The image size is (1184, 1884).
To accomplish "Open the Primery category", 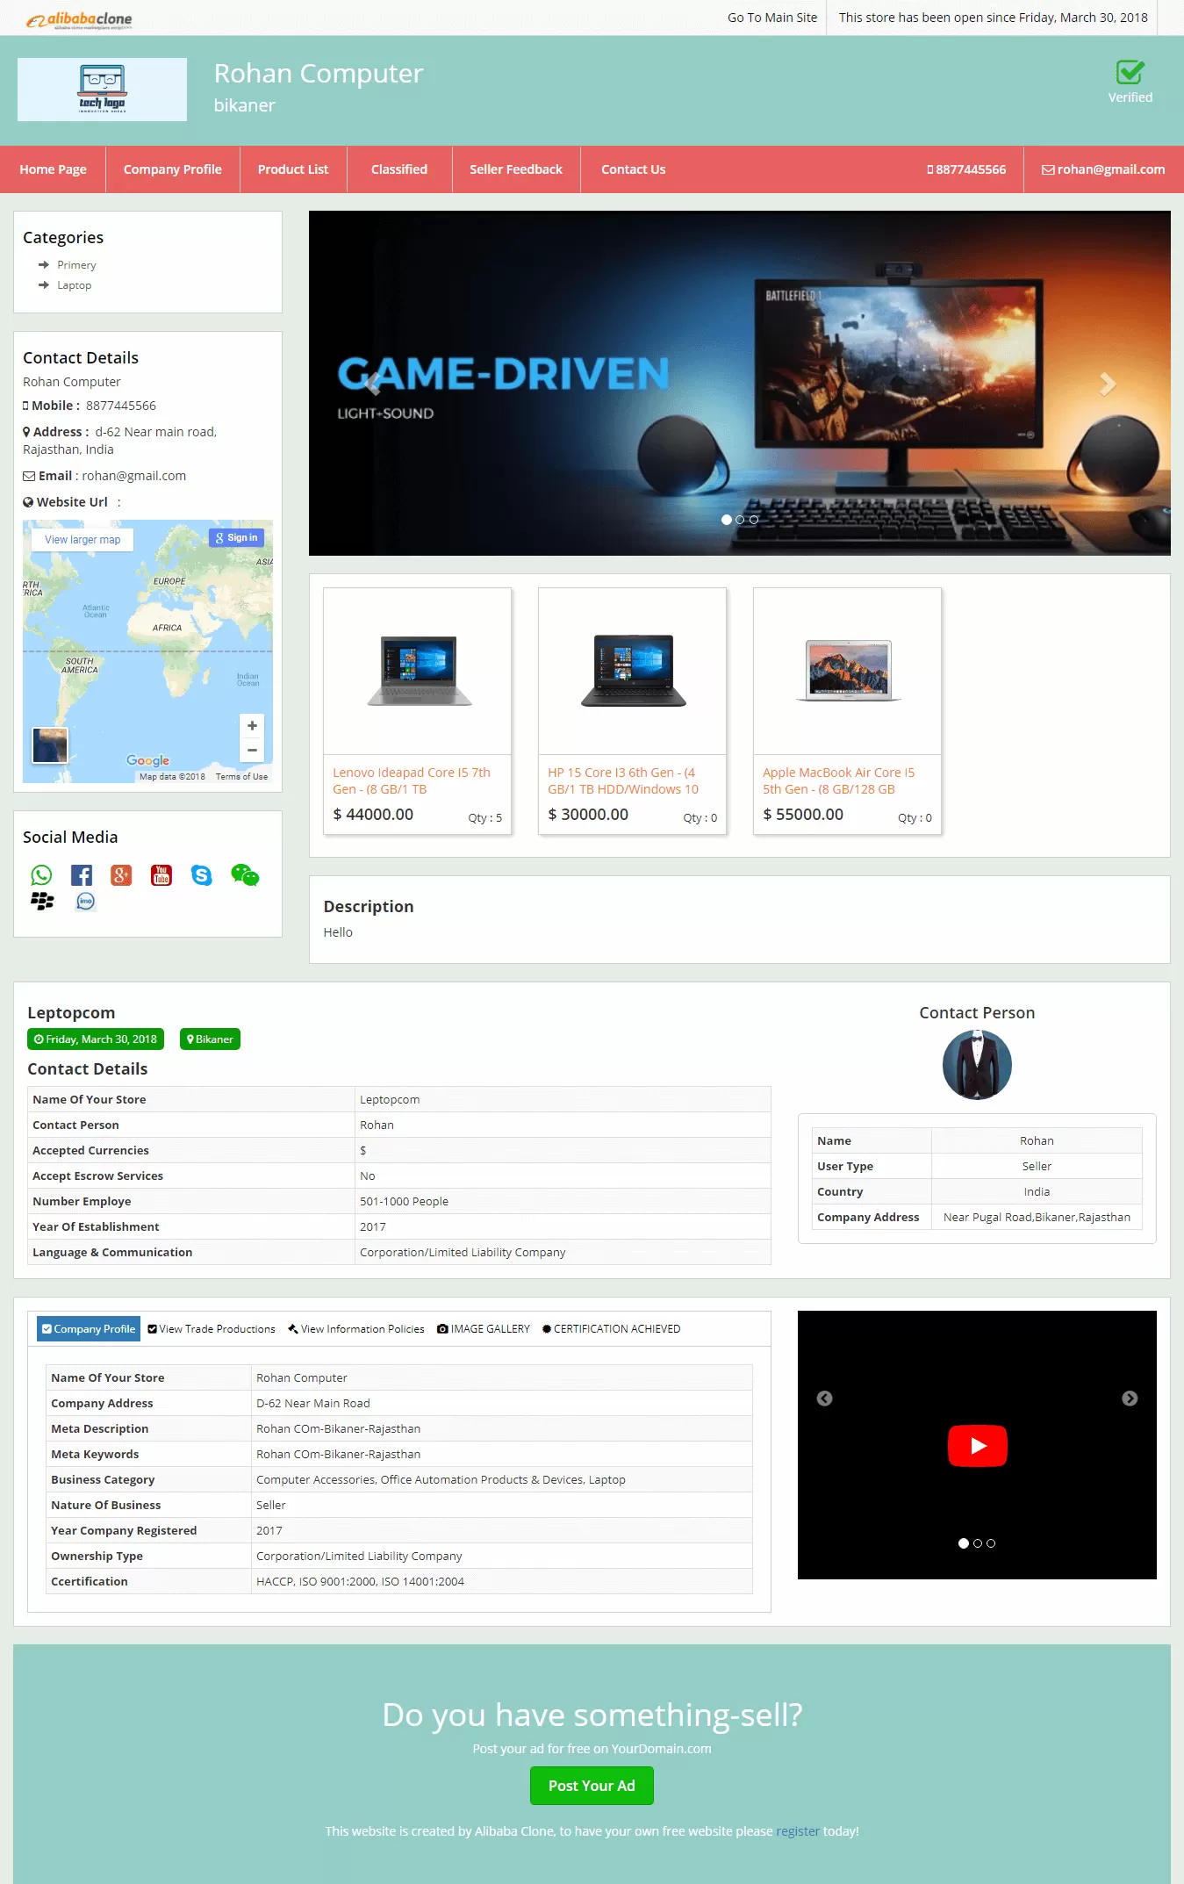I will click(x=76, y=265).
